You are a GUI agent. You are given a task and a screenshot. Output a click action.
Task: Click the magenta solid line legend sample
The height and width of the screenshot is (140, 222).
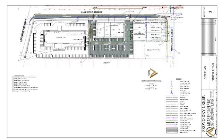172,126
